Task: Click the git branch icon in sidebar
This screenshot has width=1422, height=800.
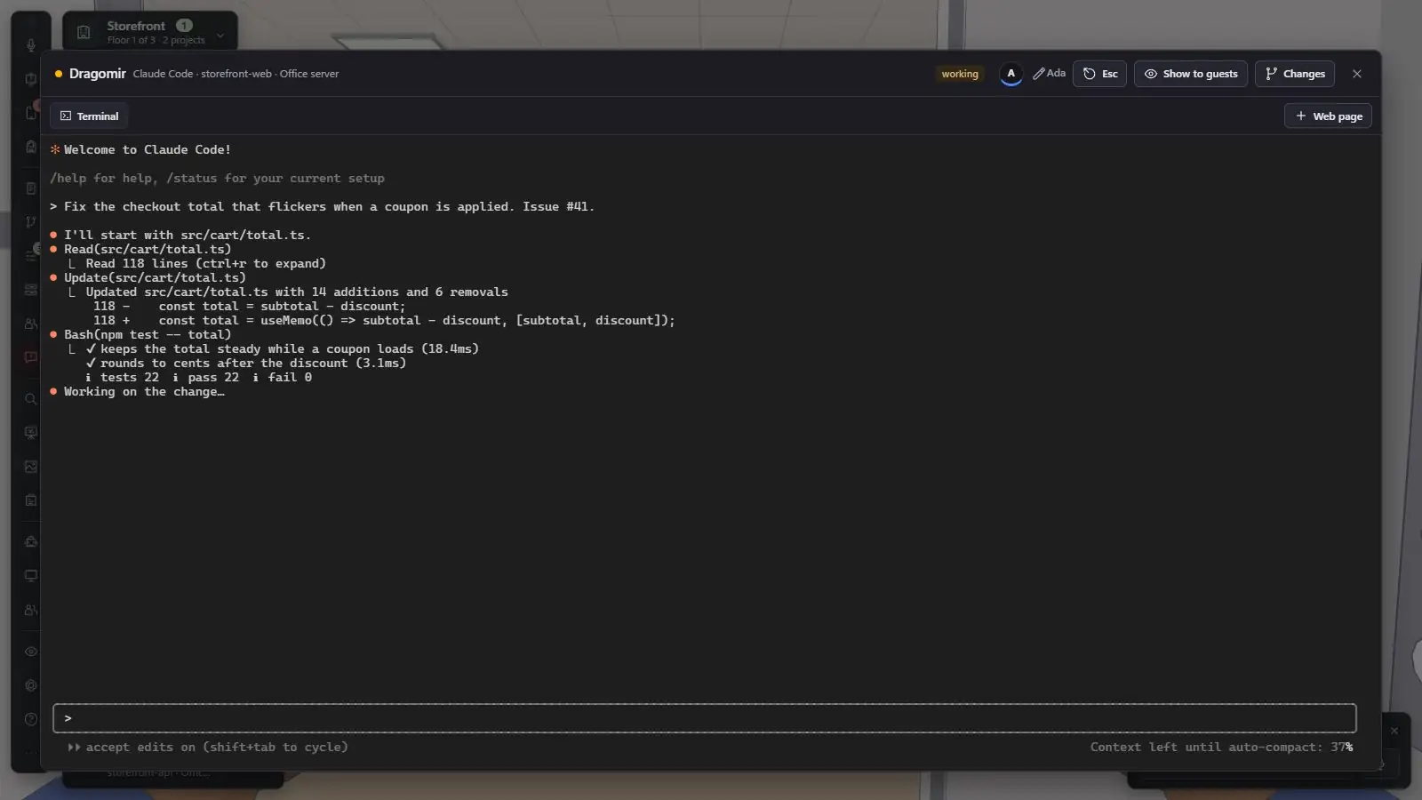Action: tap(31, 222)
